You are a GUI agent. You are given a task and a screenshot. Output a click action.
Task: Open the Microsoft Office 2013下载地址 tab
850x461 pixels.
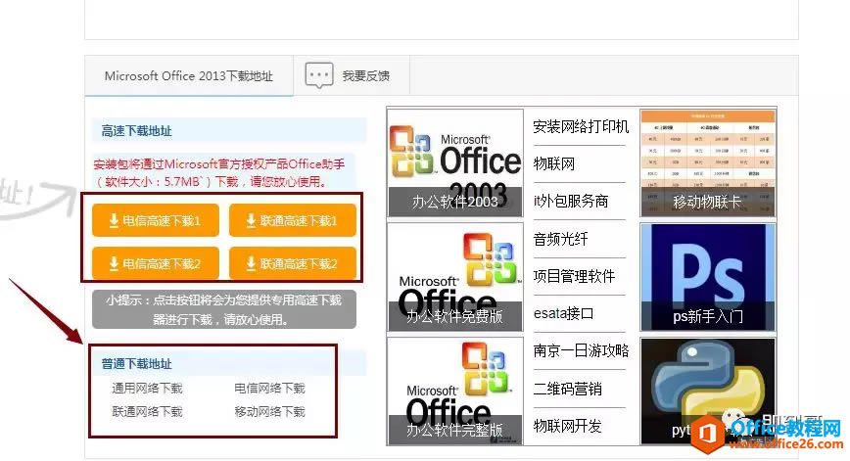189,75
